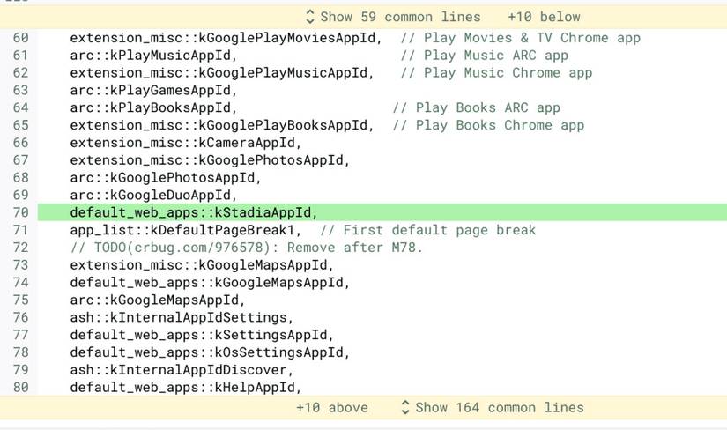Select line number 73
The height and width of the screenshot is (430, 727).
[20, 265]
